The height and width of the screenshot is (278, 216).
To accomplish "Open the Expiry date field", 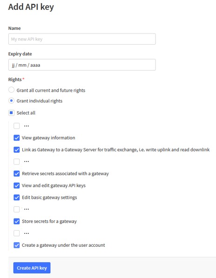I will pos(82,65).
